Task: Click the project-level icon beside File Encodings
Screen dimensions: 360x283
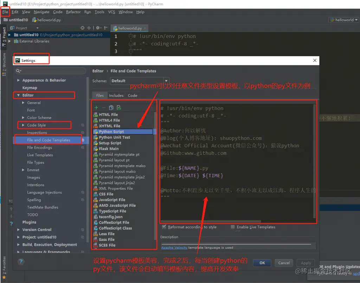Action: tap(83, 147)
